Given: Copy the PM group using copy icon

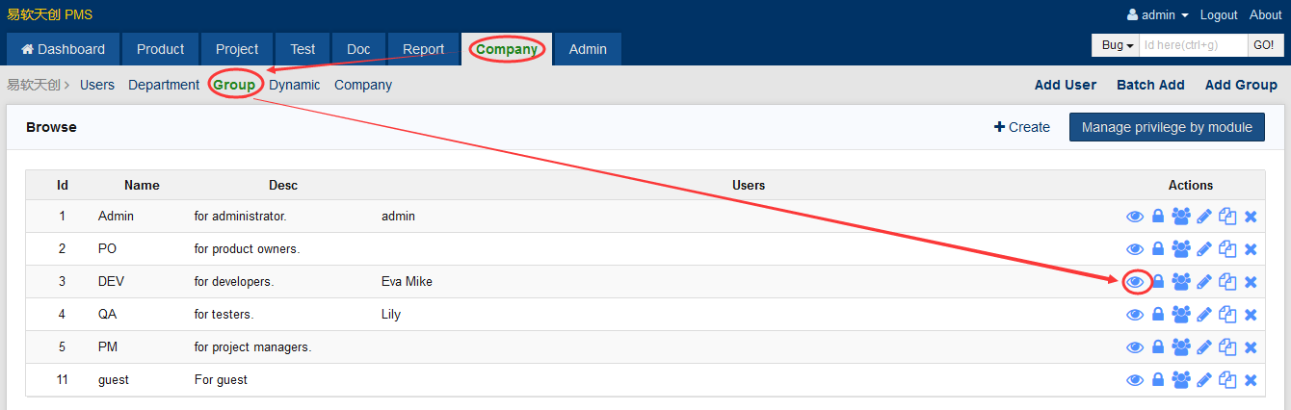Looking at the screenshot, I should 1227,347.
